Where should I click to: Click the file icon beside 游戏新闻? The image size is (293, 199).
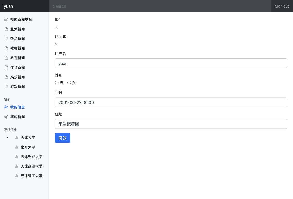click(6, 87)
